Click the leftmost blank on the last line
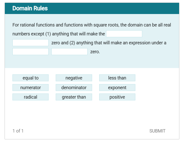 (31, 52)
